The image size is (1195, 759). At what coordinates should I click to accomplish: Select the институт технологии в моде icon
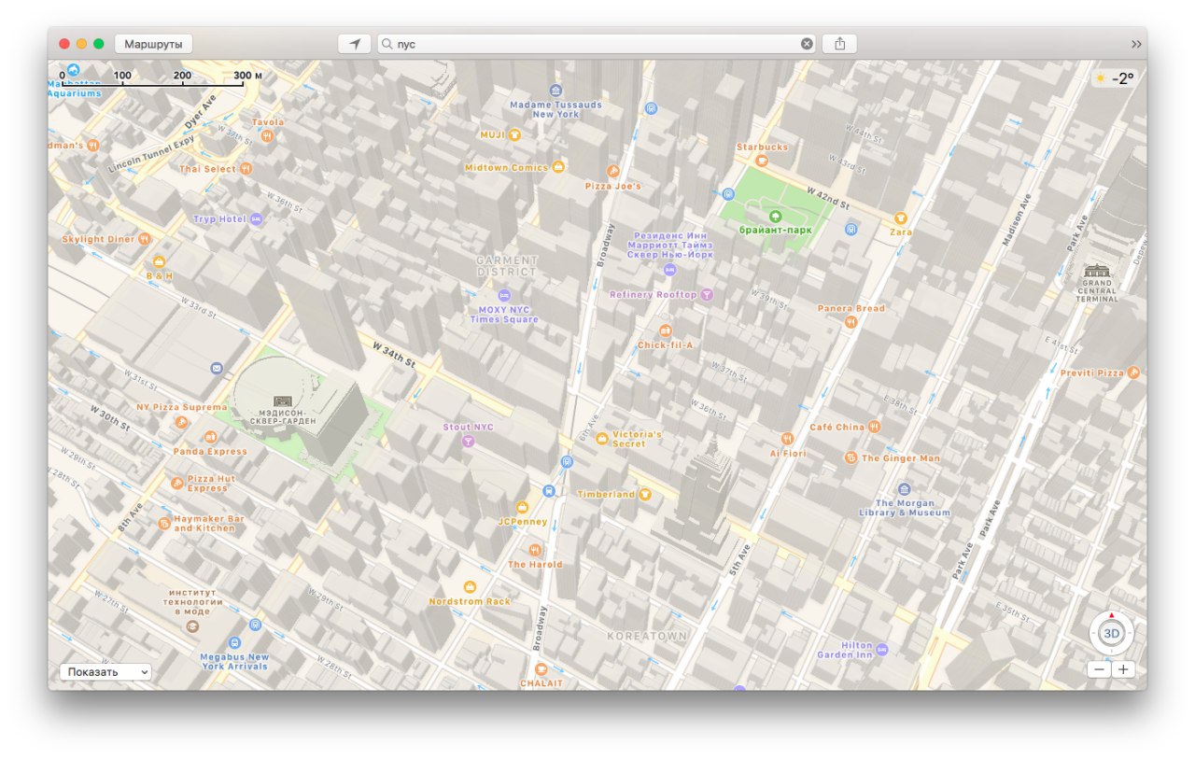(193, 625)
